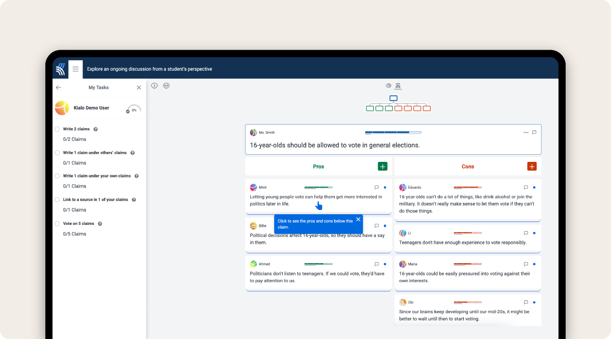Open comments on Ahmed's claim
Image resolution: width=611 pixels, height=339 pixels.
click(377, 264)
